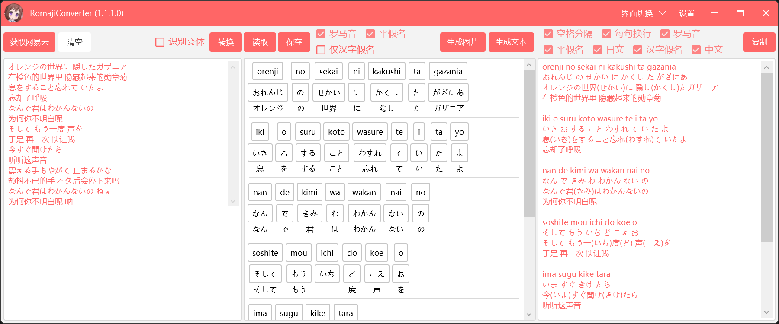The height and width of the screenshot is (324, 779).
Task: Edit the 'kimi' romaji box
Action: click(x=309, y=192)
